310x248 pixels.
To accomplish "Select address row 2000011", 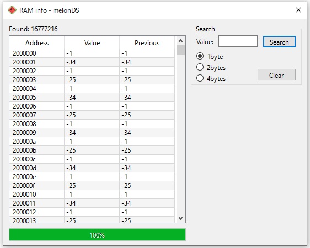I will tap(92, 203).
